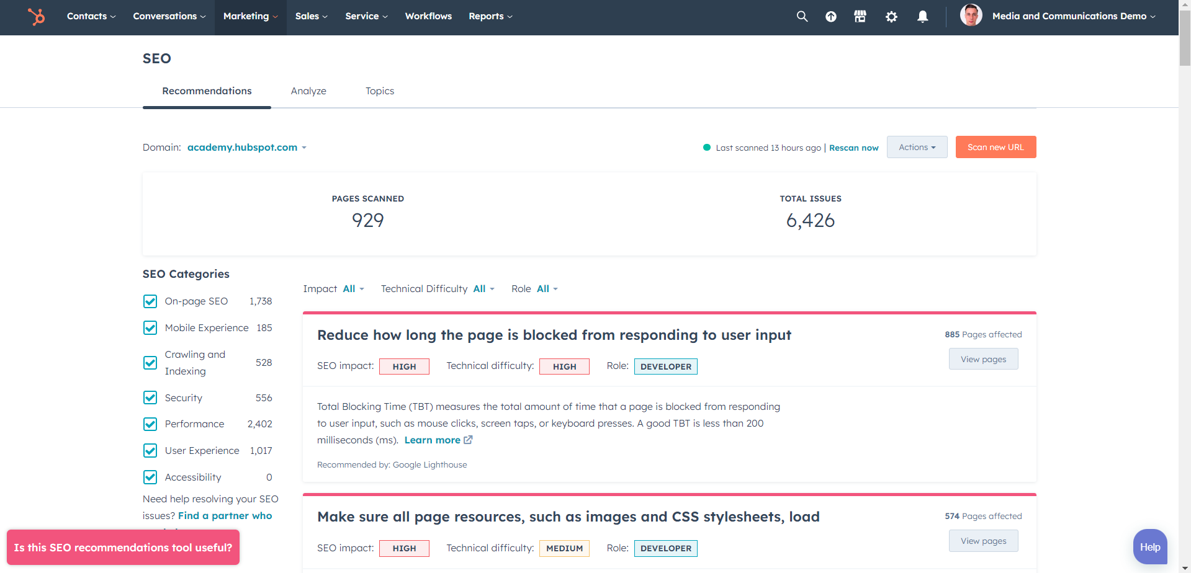The height and width of the screenshot is (573, 1191).
Task: View notifications via the bell icon
Action: [x=923, y=16]
